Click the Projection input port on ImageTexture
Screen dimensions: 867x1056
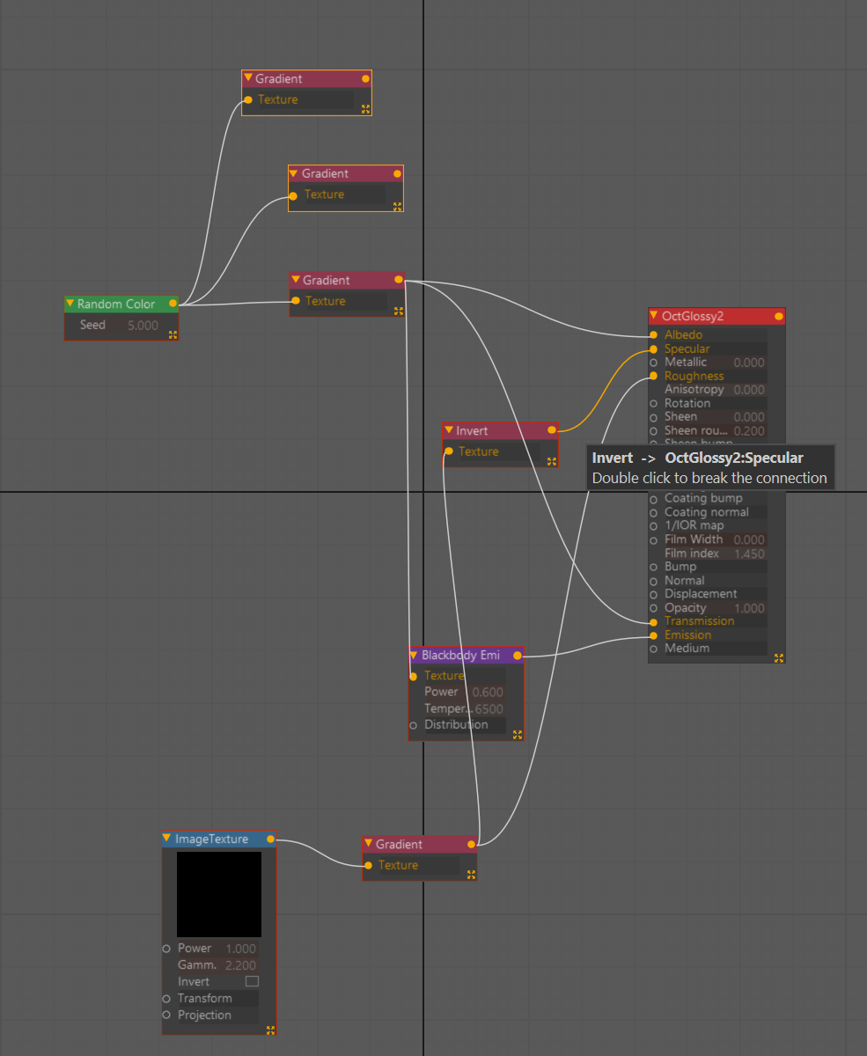click(x=166, y=1016)
